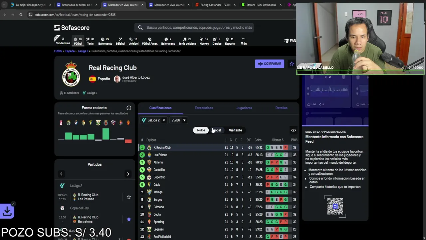Switch to Stream - Kick Dashboard browser tab
Screen dimensions: 426x240
coord(261,5)
